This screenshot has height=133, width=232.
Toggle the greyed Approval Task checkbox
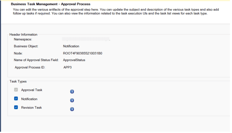[16, 90]
